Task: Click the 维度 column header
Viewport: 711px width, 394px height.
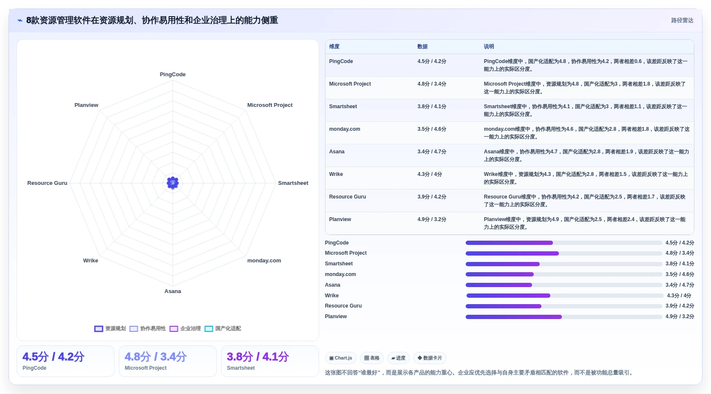Action: point(334,46)
